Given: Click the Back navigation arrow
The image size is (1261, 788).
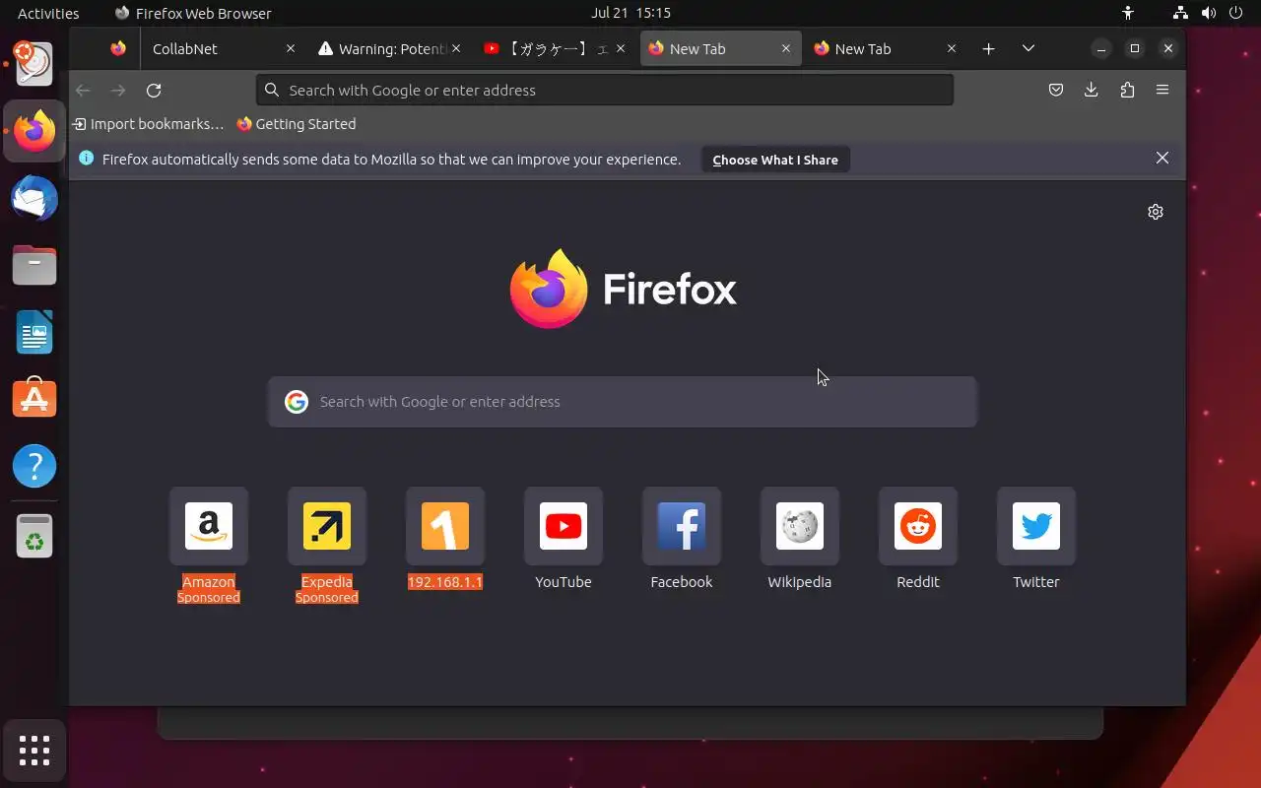Looking at the screenshot, I should pos(83,91).
